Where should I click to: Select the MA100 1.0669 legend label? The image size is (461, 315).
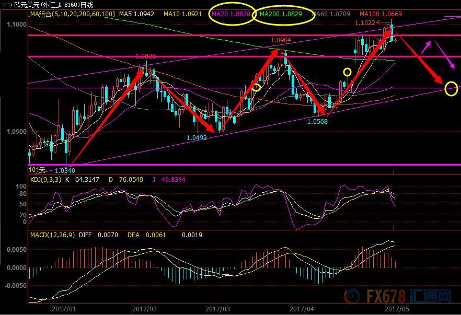point(380,14)
